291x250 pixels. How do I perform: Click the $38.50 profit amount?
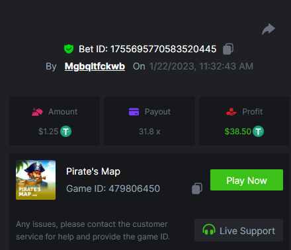point(238,132)
